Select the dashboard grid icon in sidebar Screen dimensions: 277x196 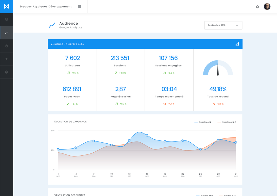(x=6, y=20)
